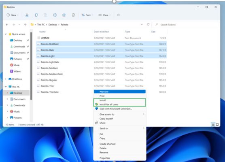
Task: Open Downloads under Quick access
Action: [x=19, y=47]
